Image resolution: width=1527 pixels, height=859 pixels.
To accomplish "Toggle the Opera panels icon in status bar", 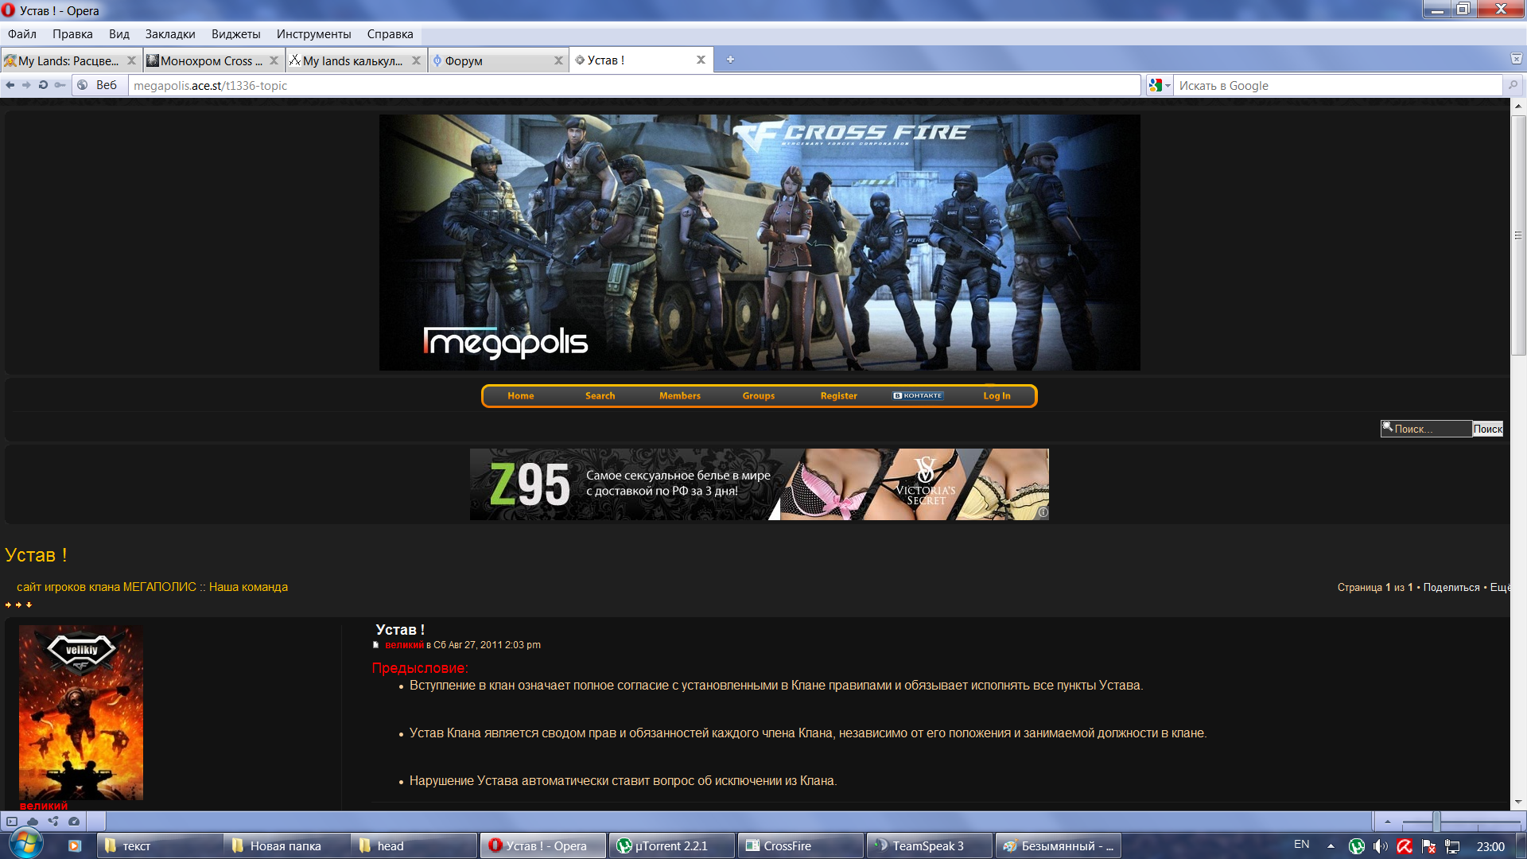I will 11,822.
